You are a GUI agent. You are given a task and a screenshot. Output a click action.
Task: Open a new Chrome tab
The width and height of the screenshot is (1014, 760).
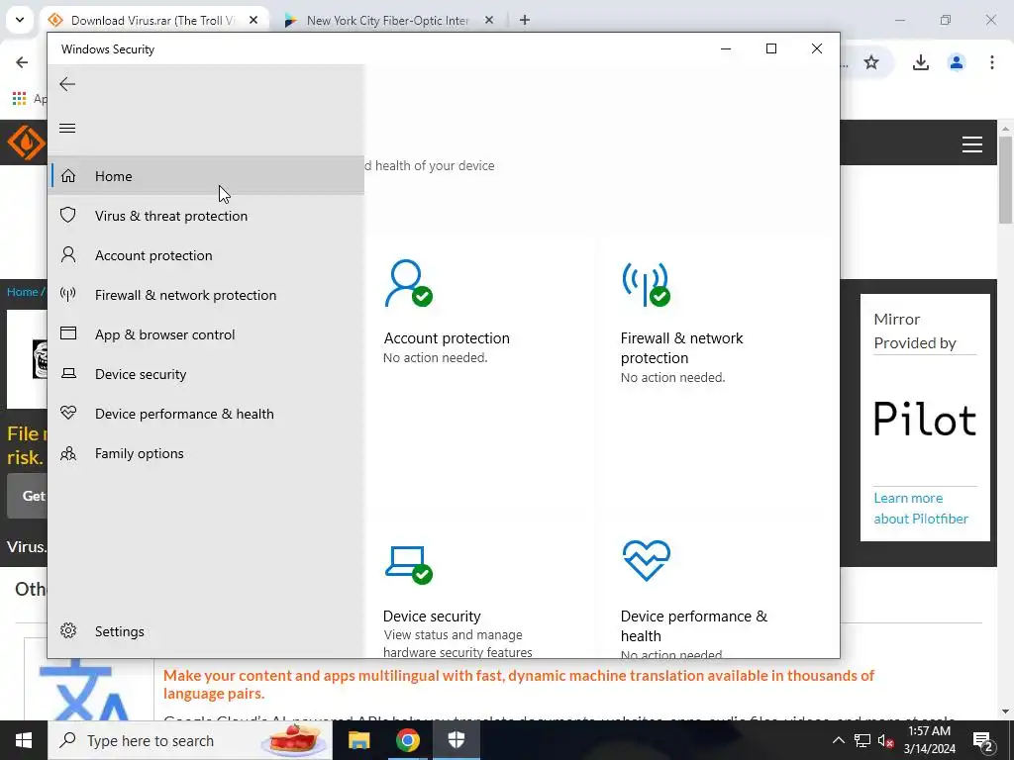[525, 20]
